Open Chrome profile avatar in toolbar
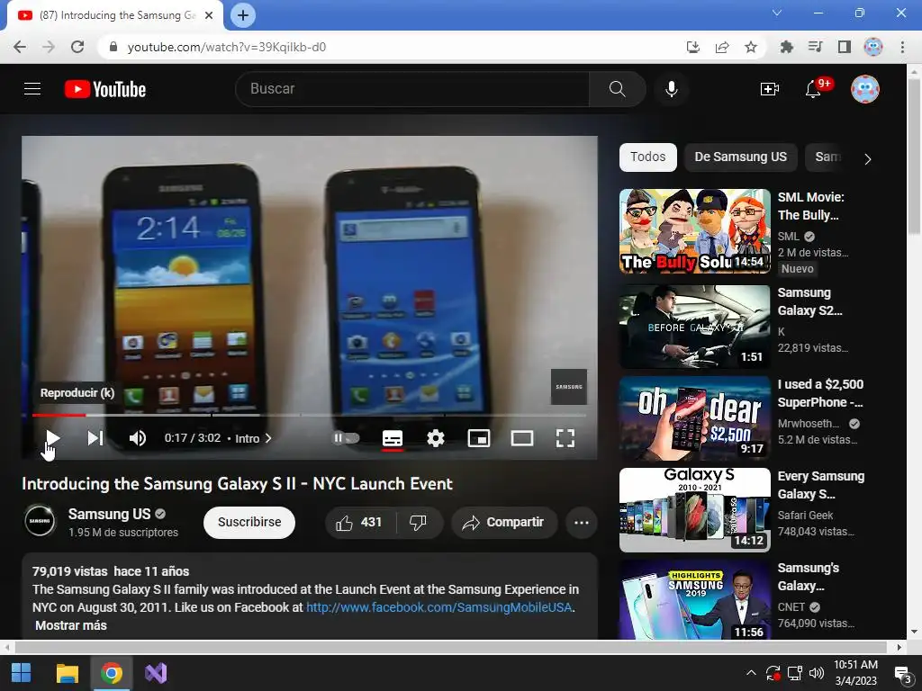This screenshot has width=922, height=691. click(x=873, y=47)
